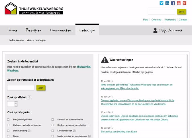192x138 pixels.
Task: Open the Werken bij link
Action: (x=170, y=20)
